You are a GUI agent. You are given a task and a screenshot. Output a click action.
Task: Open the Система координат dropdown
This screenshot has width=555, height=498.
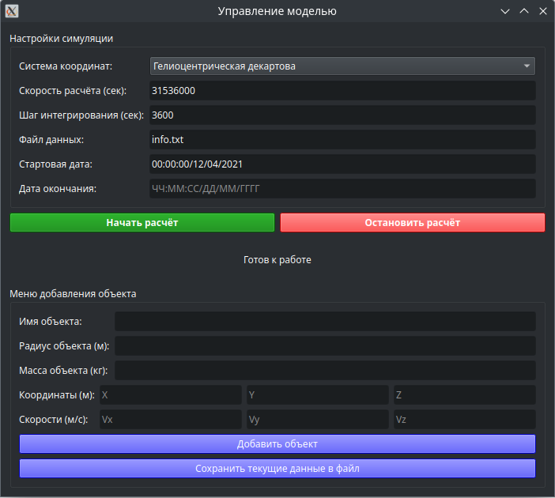(x=342, y=66)
